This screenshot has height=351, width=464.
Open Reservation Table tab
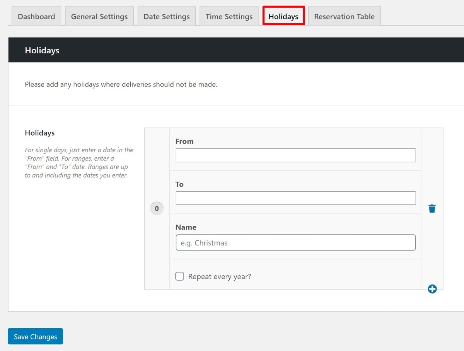tap(344, 17)
